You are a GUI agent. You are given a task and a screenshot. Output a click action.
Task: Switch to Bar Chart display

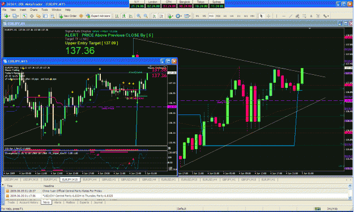click(117, 16)
